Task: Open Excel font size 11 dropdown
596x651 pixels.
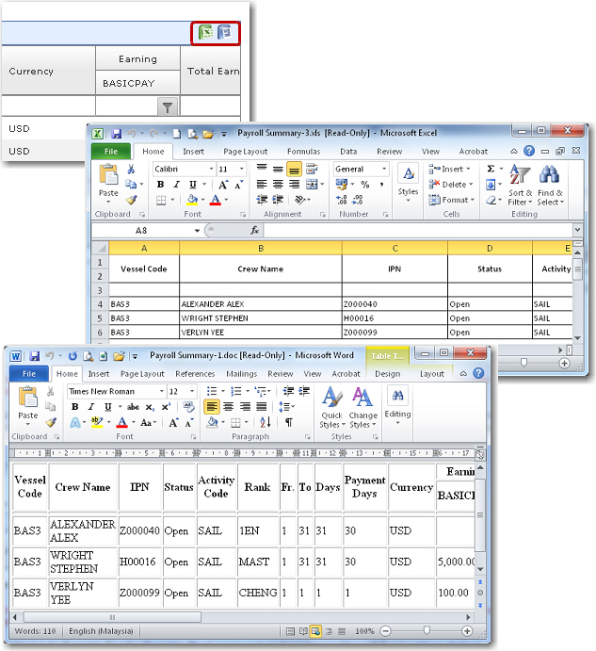Action: tap(242, 169)
